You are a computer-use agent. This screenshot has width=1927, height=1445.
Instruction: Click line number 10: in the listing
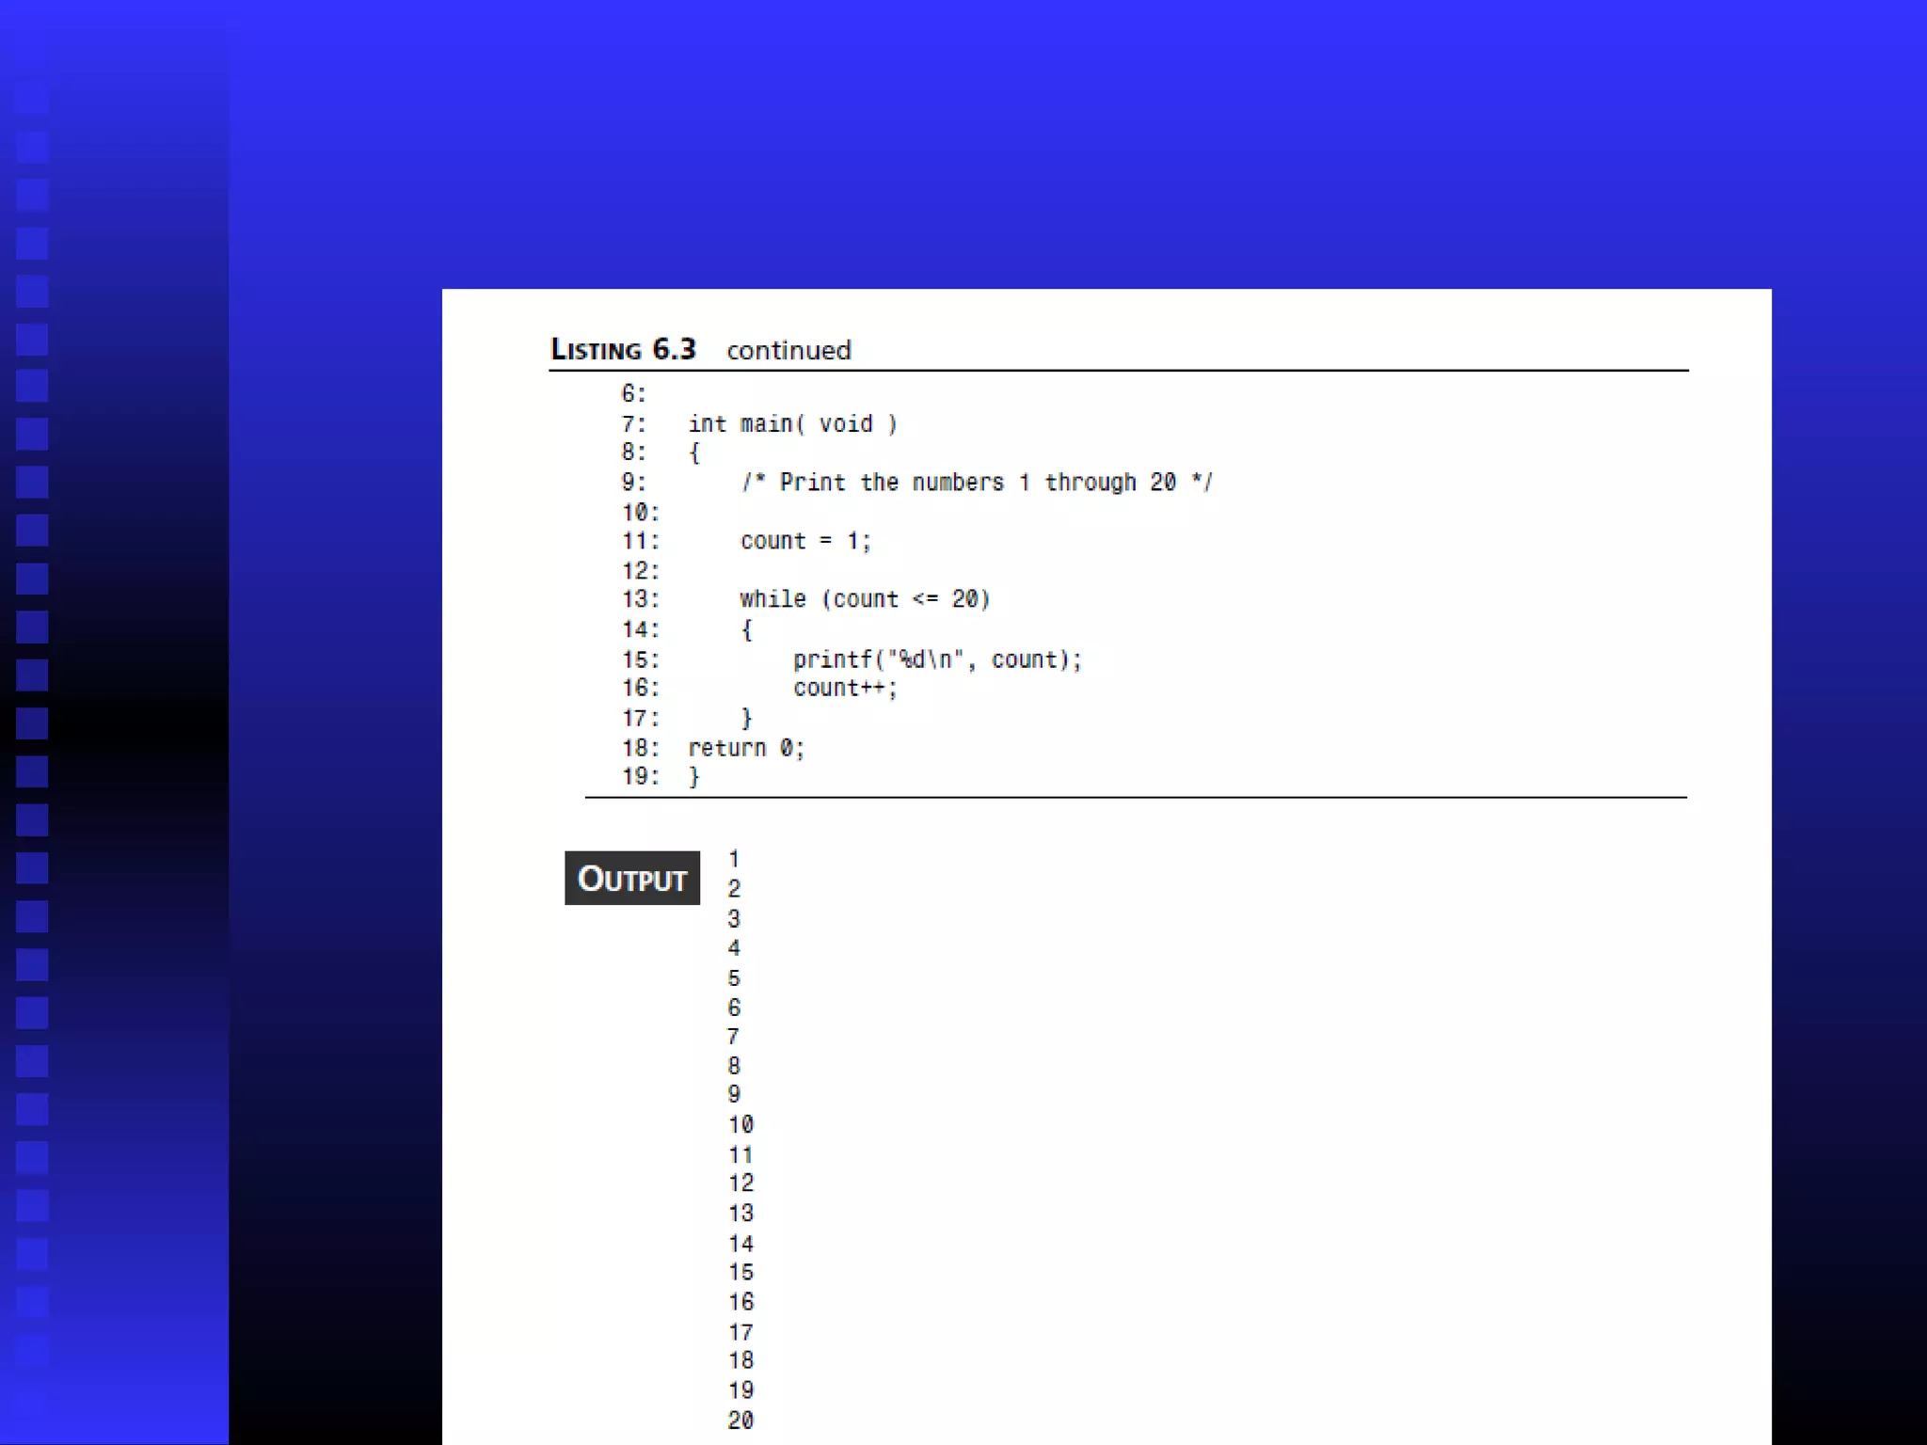click(x=640, y=513)
